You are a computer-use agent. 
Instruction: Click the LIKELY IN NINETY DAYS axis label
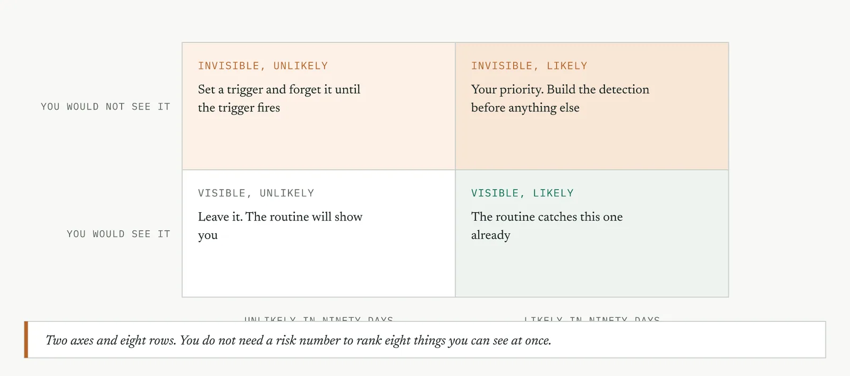click(x=592, y=319)
